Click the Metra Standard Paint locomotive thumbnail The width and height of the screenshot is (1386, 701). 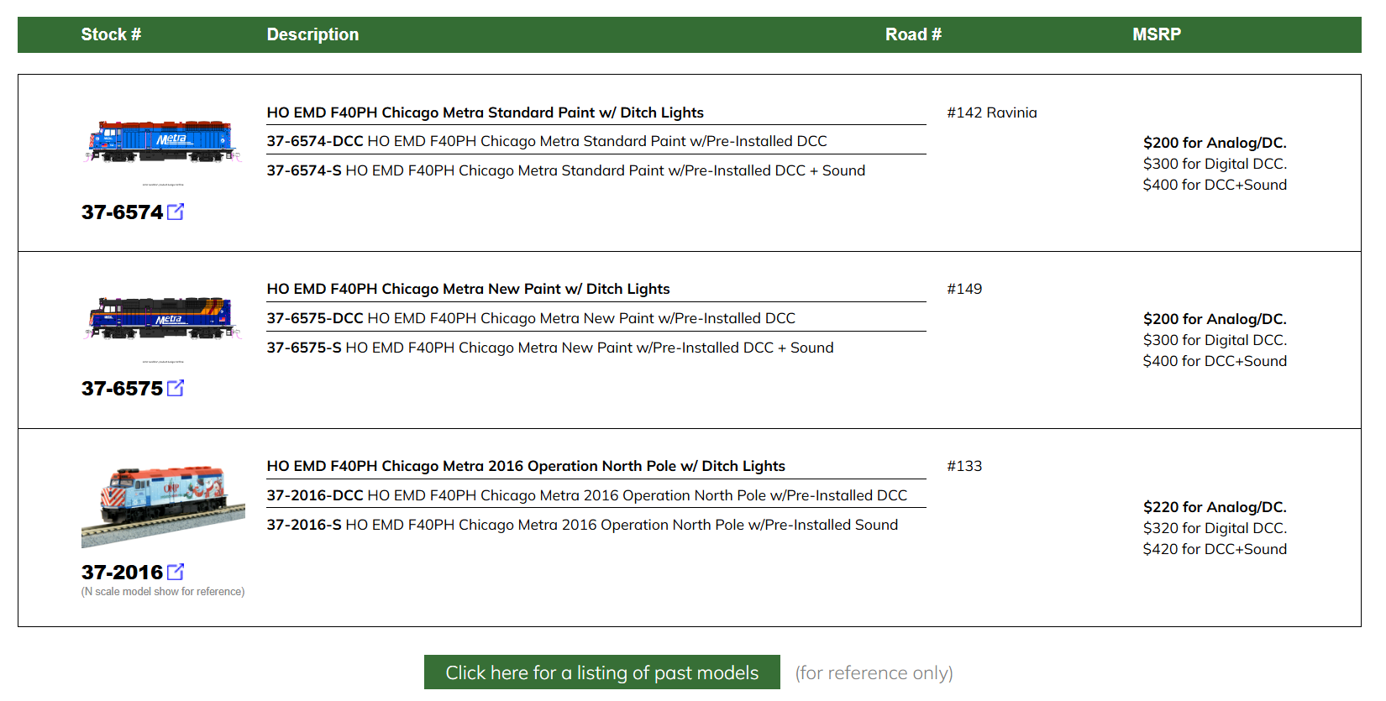tap(162, 142)
